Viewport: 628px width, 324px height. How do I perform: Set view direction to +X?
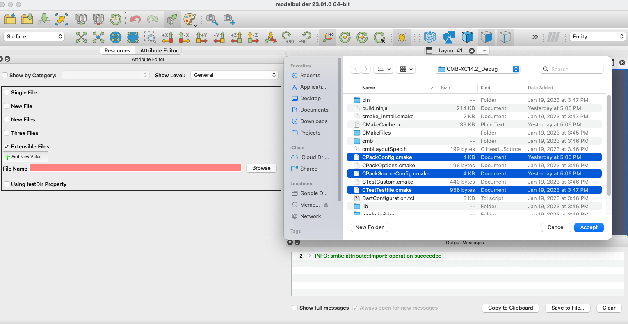[167, 37]
